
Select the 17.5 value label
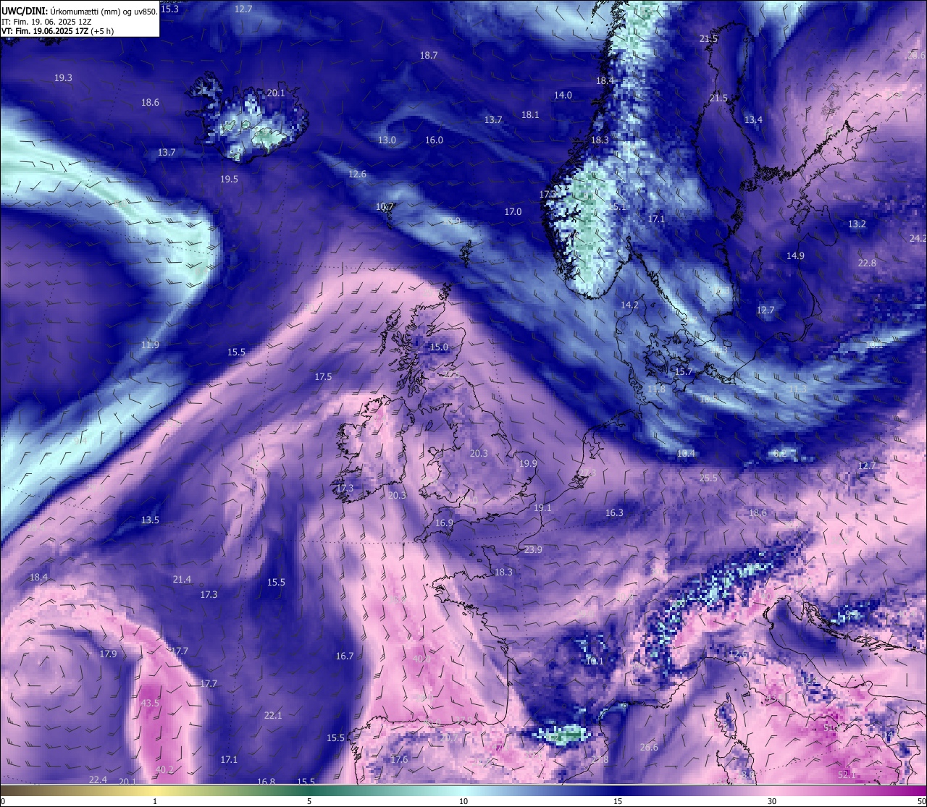[323, 377]
